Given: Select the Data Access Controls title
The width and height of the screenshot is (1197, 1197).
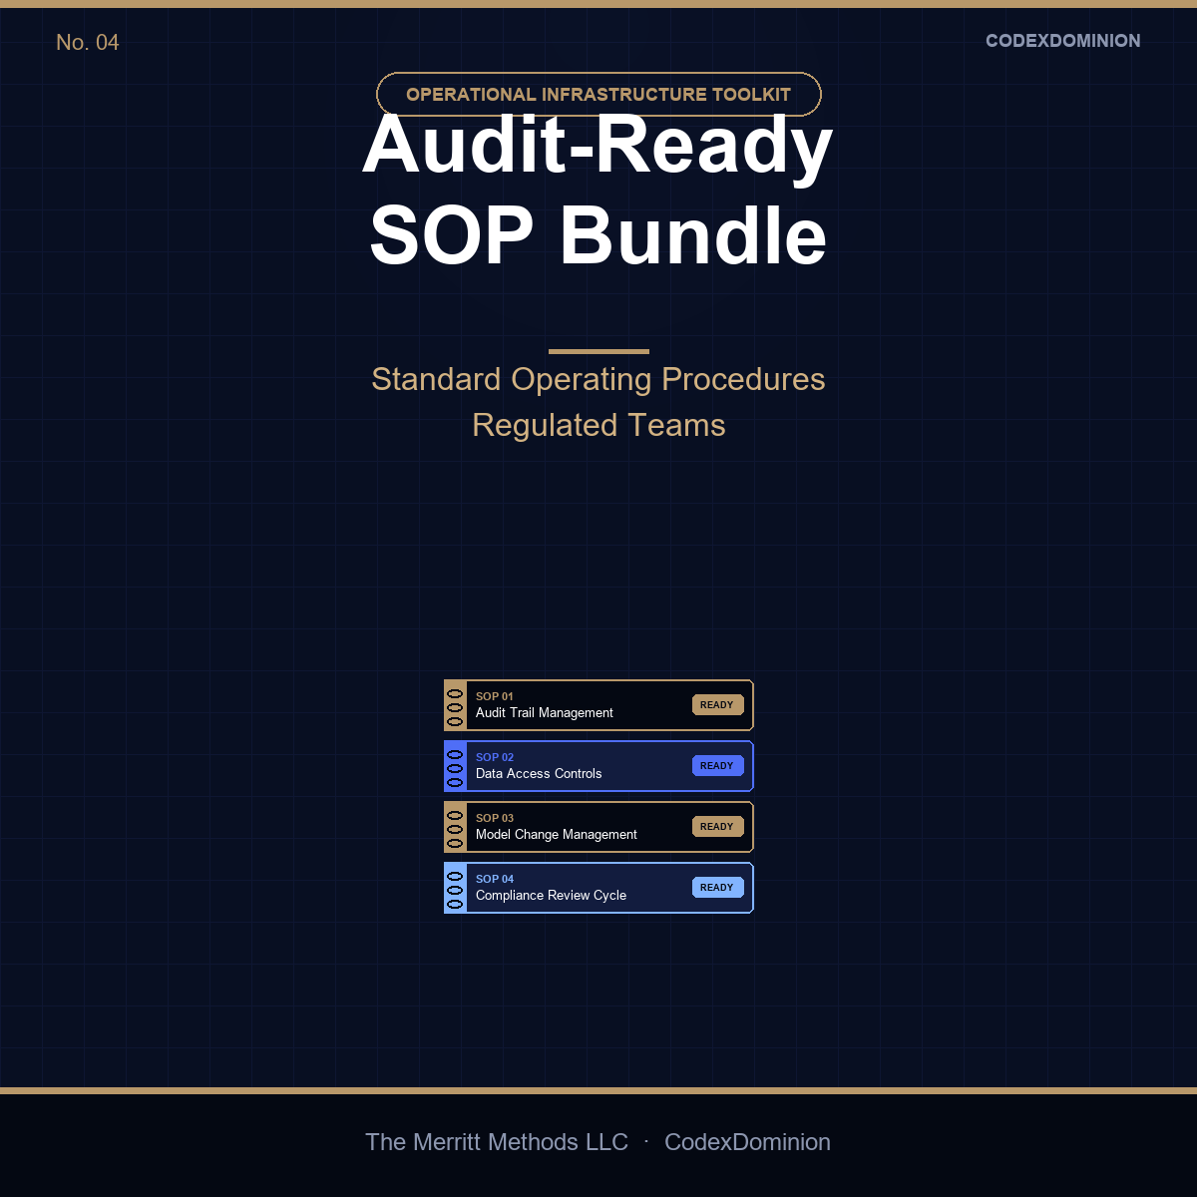Looking at the screenshot, I should pos(539,774).
